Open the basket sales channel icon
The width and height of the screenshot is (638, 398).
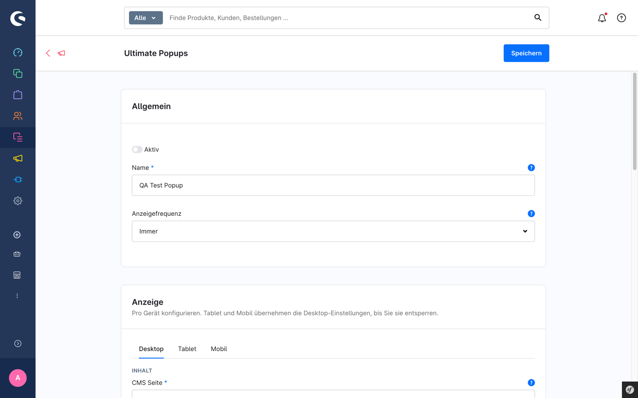17,254
